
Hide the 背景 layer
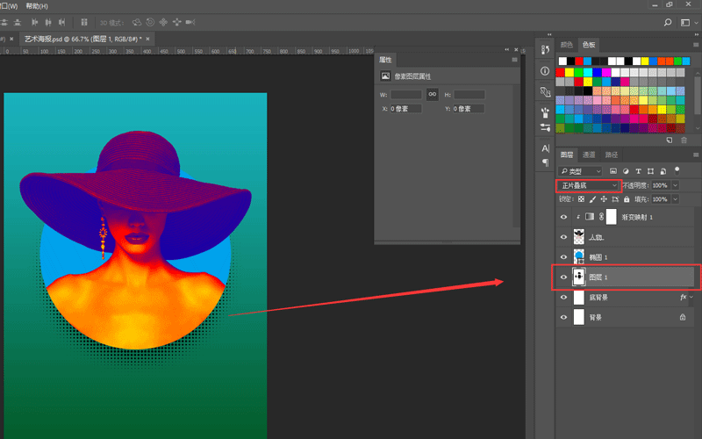pos(563,317)
